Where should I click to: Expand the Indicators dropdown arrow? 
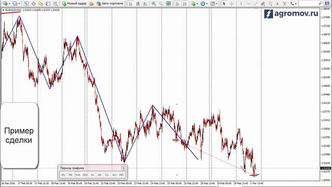pos(197,4)
